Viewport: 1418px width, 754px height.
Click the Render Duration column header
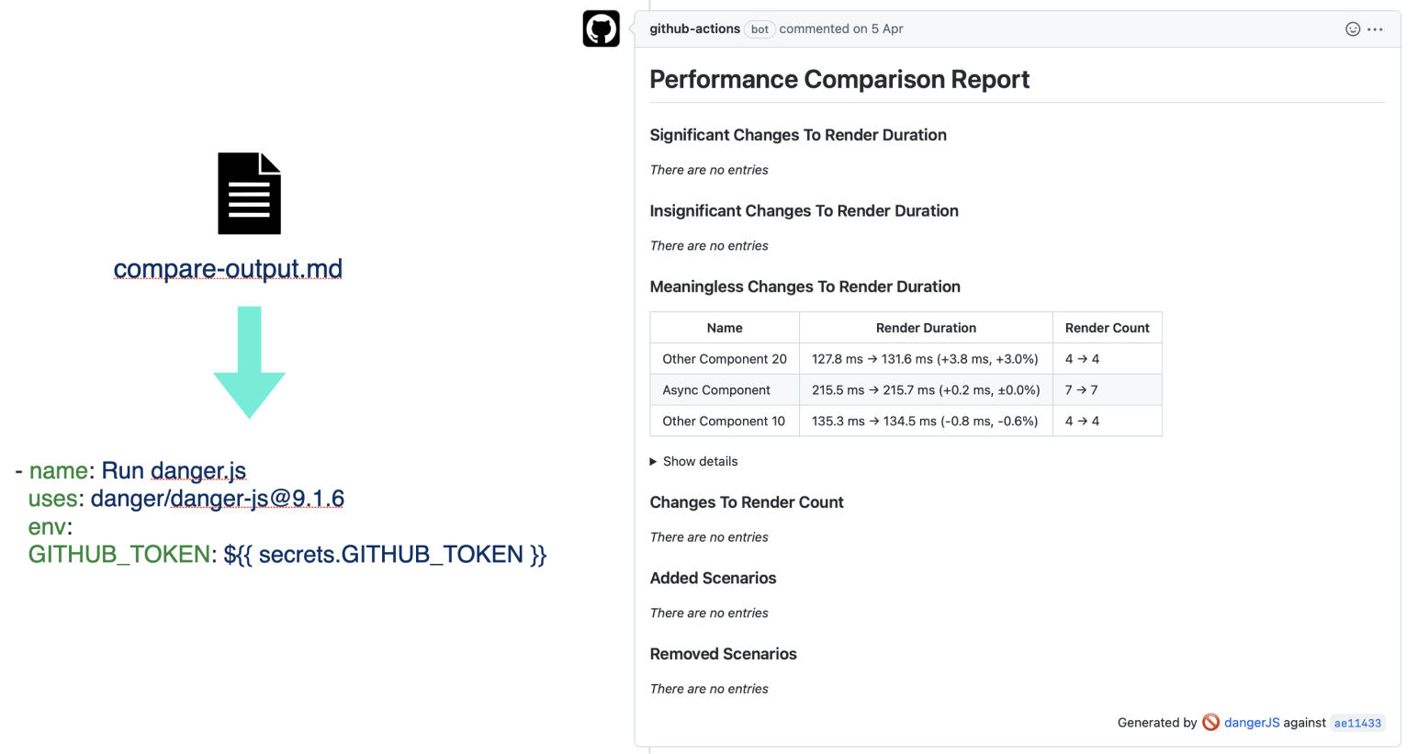point(925,328)
